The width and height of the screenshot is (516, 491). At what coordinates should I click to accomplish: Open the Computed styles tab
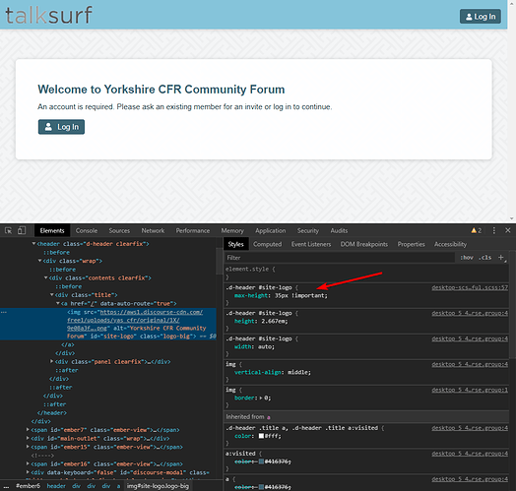coord(267,244)
